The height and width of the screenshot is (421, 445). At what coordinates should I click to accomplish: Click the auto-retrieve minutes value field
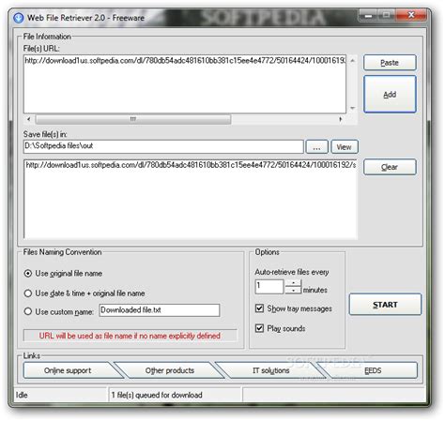(269, 286)
